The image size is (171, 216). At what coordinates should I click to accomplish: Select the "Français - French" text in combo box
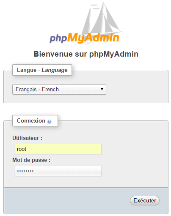(x=37, y=89)
